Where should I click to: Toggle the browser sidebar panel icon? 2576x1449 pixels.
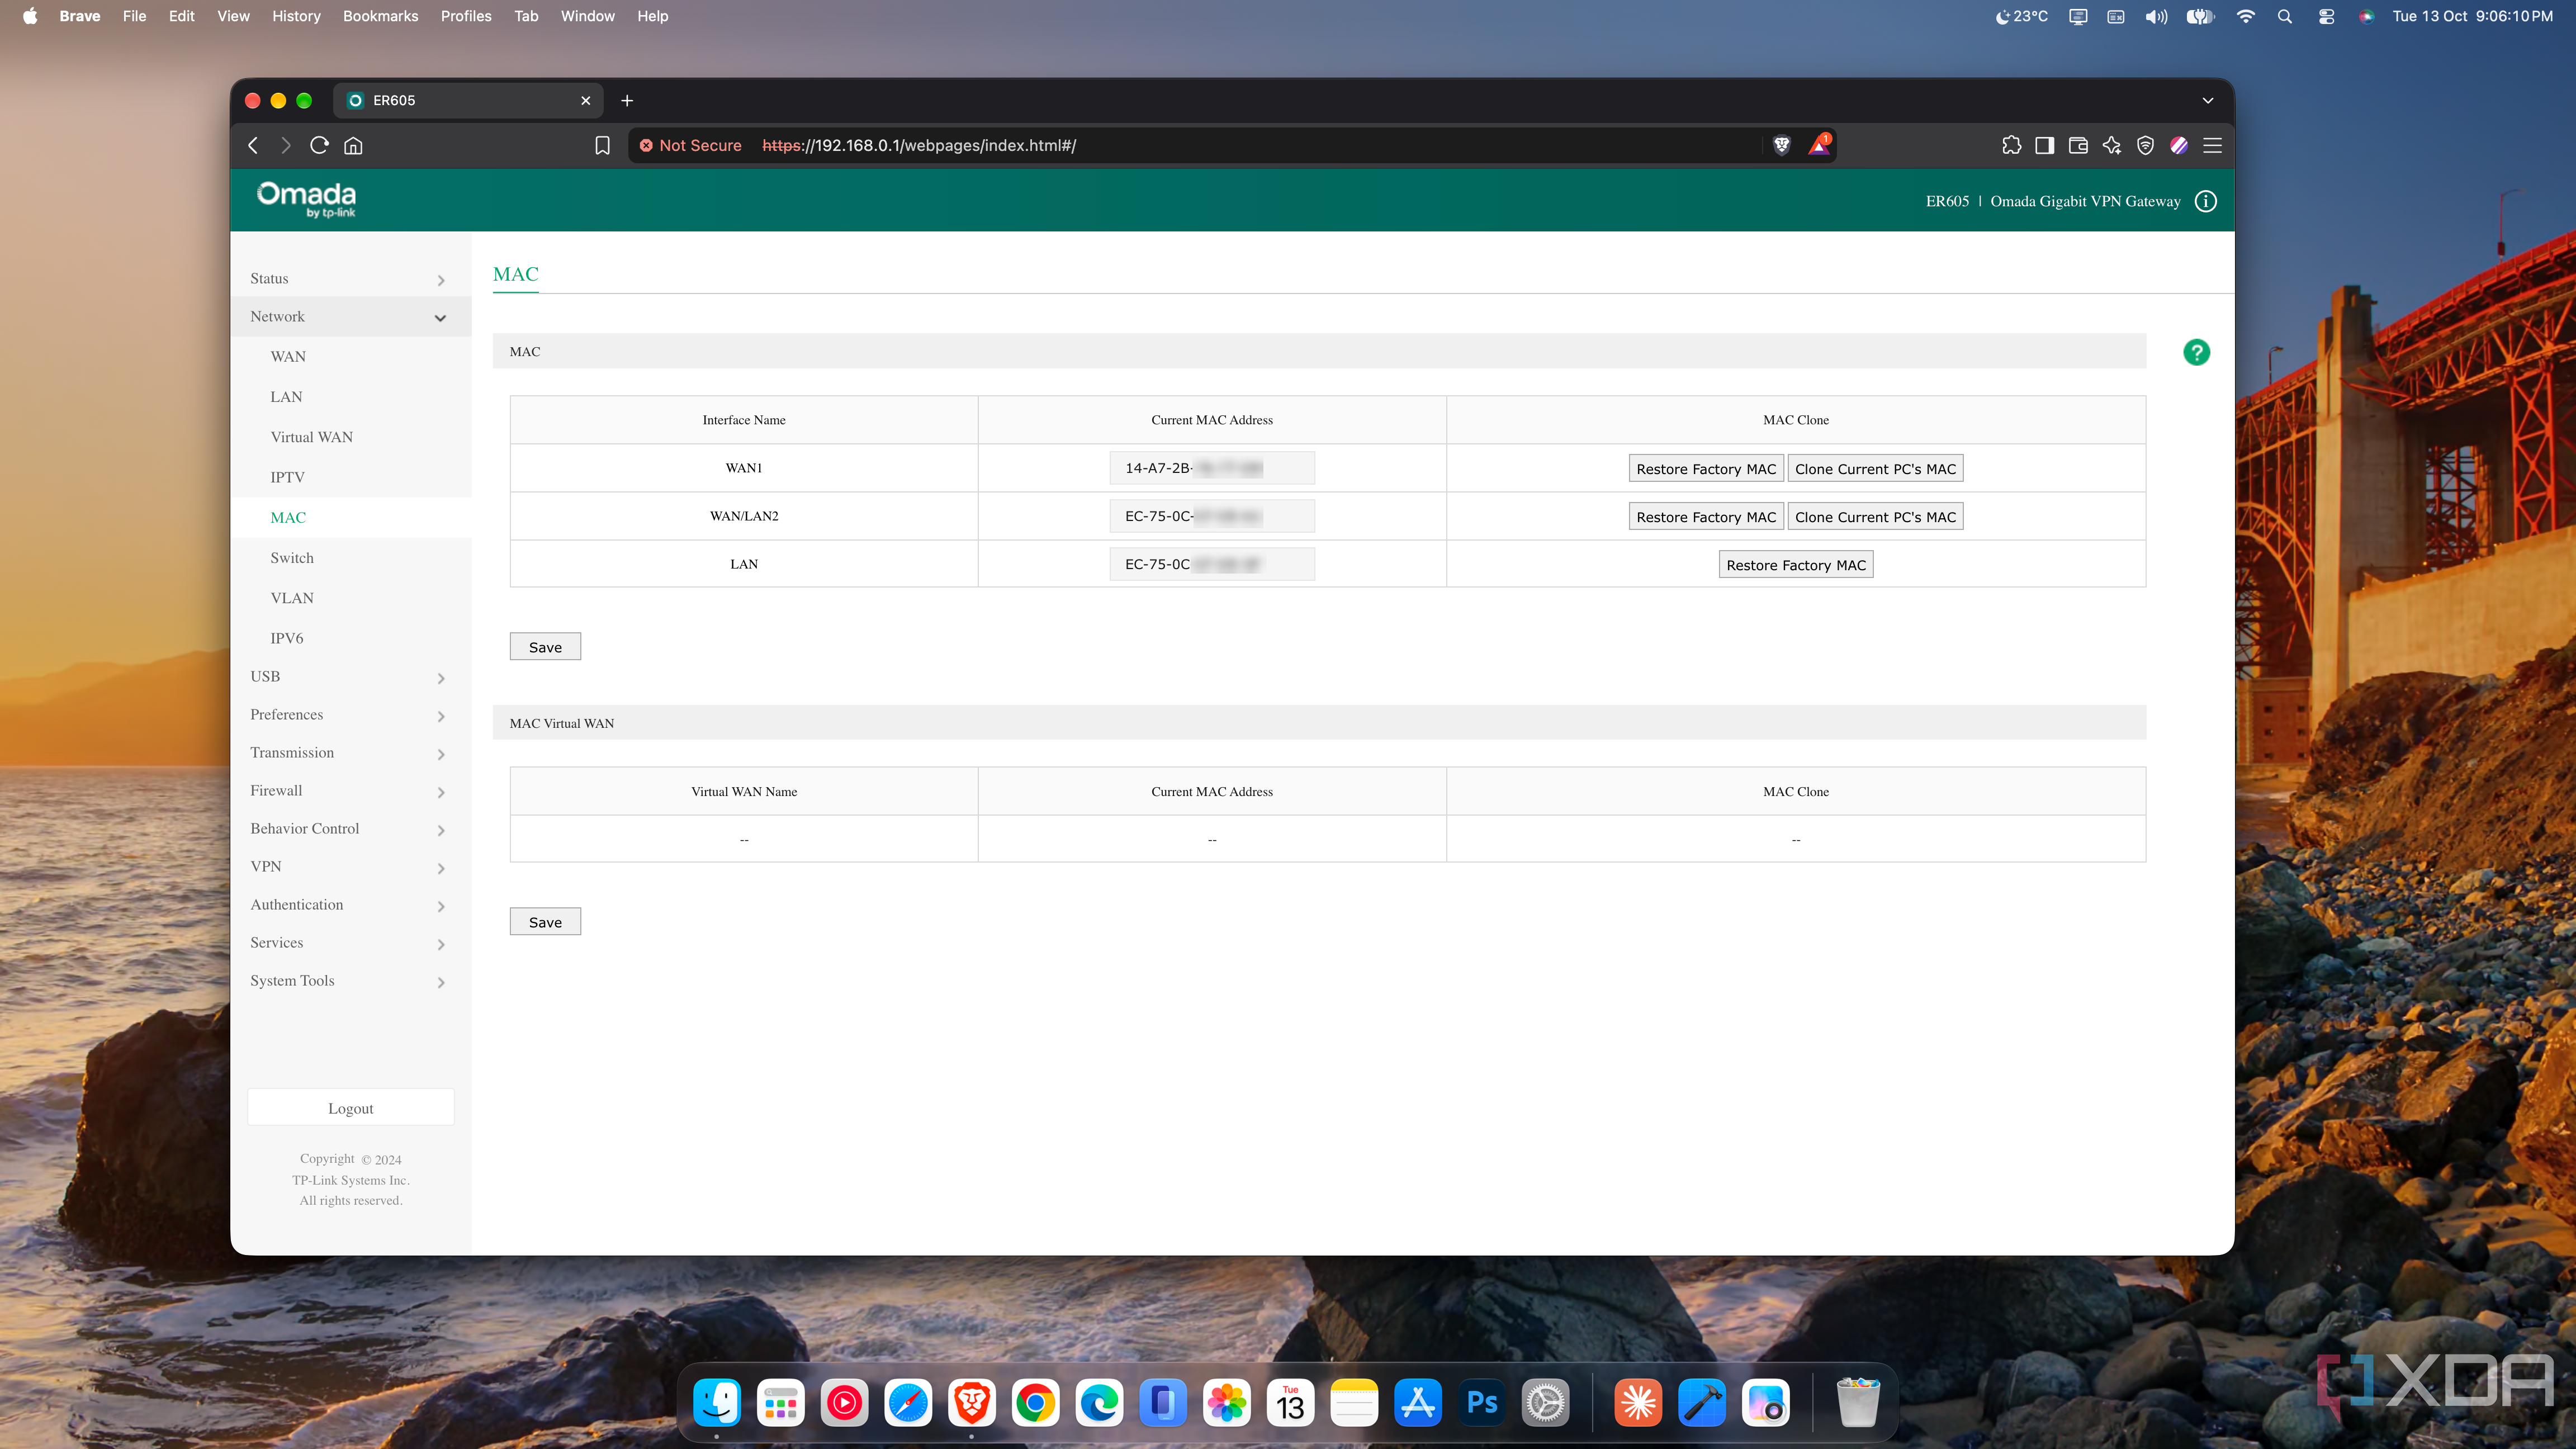pyautogui.click(x=2044, y=145)
